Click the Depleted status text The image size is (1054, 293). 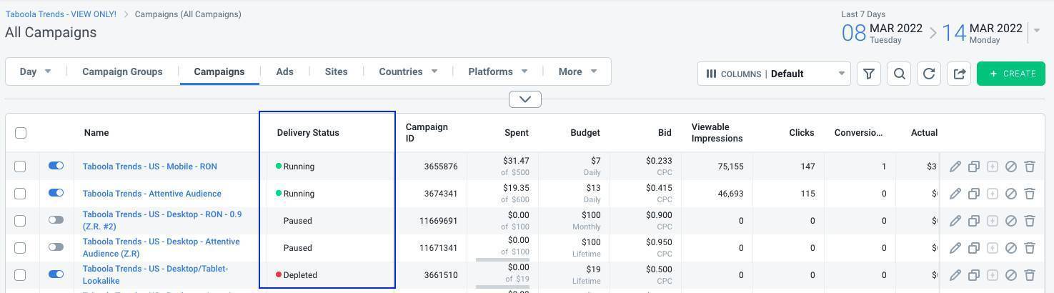(x=300, y=275)
